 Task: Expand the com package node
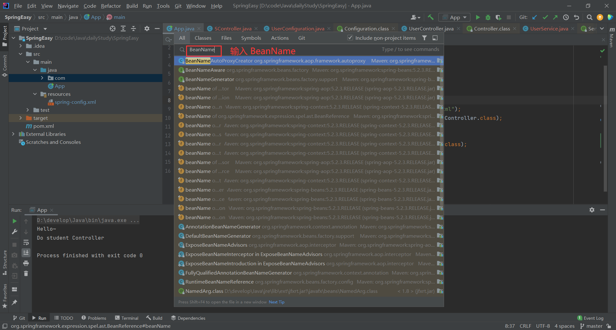pyautogui.click(x=42, y=78)
